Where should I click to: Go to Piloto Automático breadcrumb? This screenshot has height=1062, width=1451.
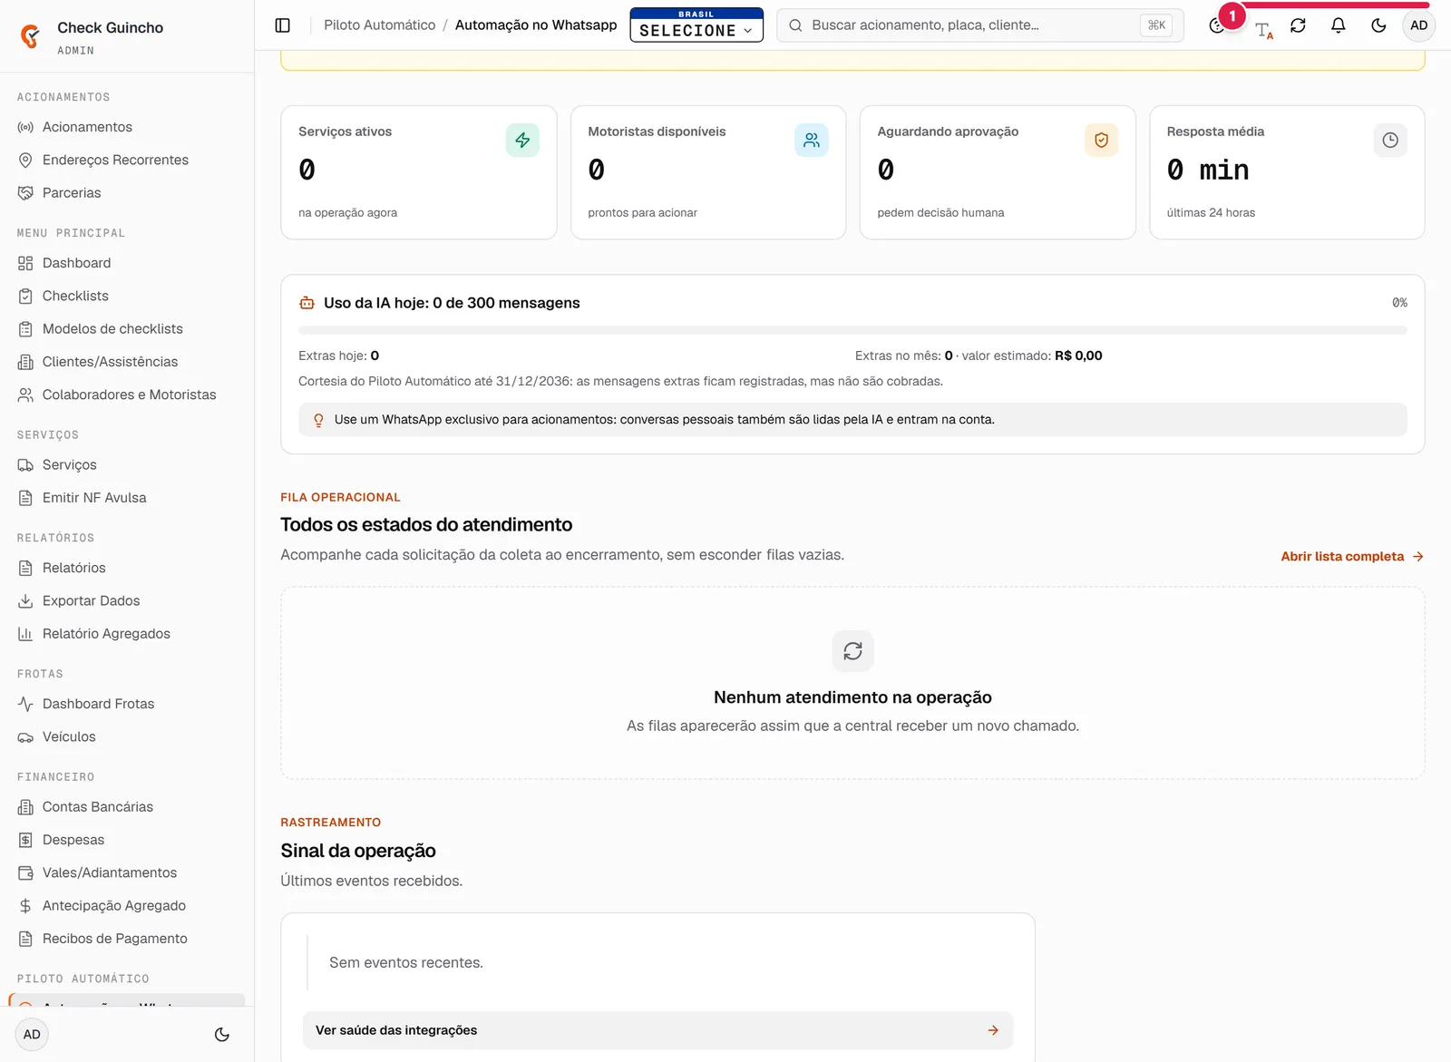coord(379,25)
